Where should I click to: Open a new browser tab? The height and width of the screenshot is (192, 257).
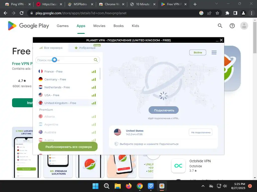[x=195, y=4]
